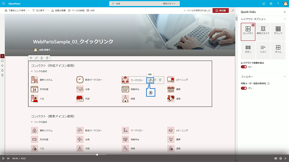Click the 勤怠ワークフロー clock icon
Image resolution: width=289 pixels, height=162 pixels.
(x=80, y=80)
